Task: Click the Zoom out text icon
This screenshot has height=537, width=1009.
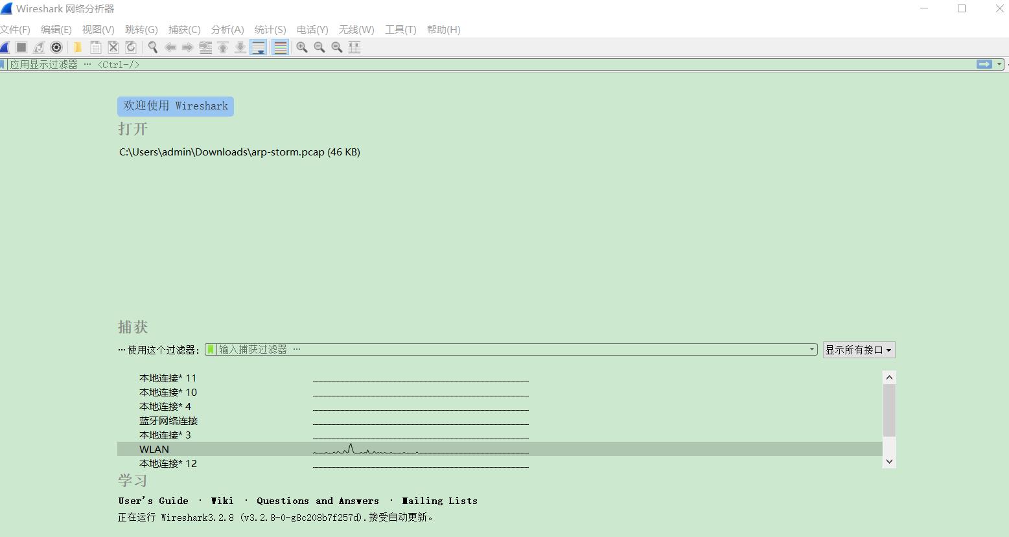Action: point(319,47)
